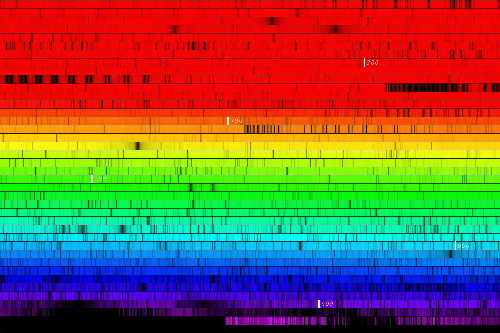Screen dimensions: 500x333
Task: Click the 500 wavelength label
Action: [x=463, y=246]
